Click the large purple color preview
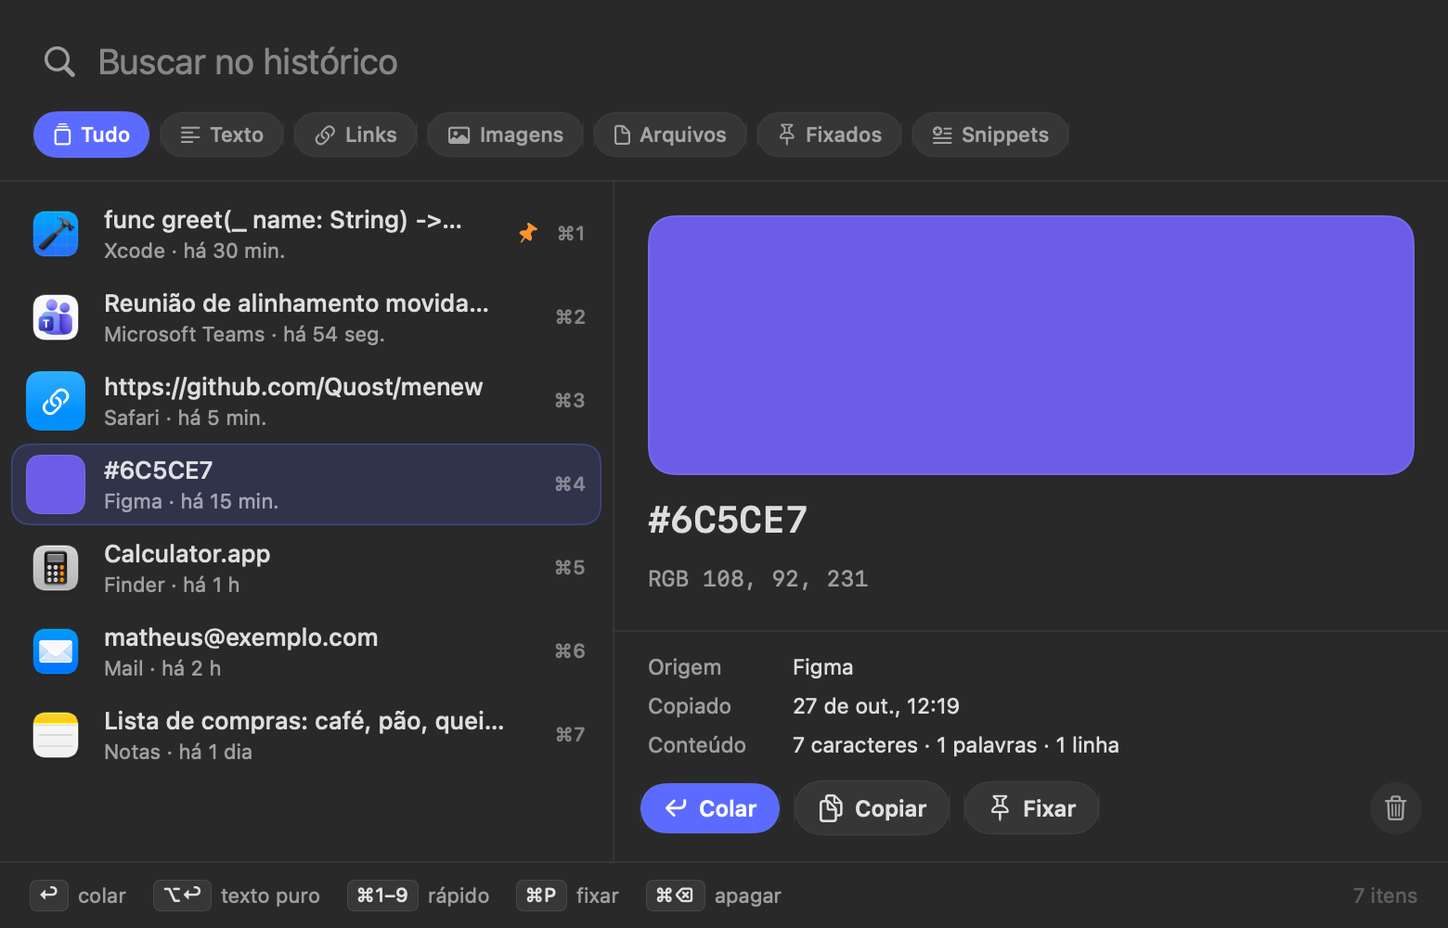This screenshot has height=928, width=1448. coord(1031,345)
